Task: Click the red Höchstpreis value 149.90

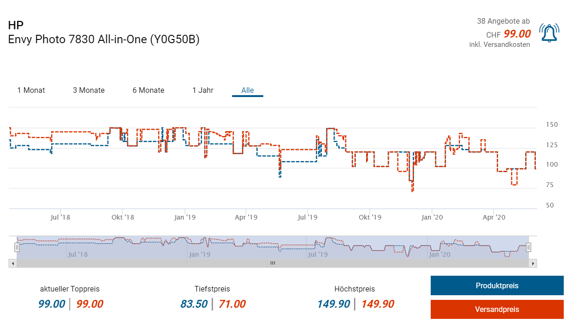Action: tap(377, 305)
